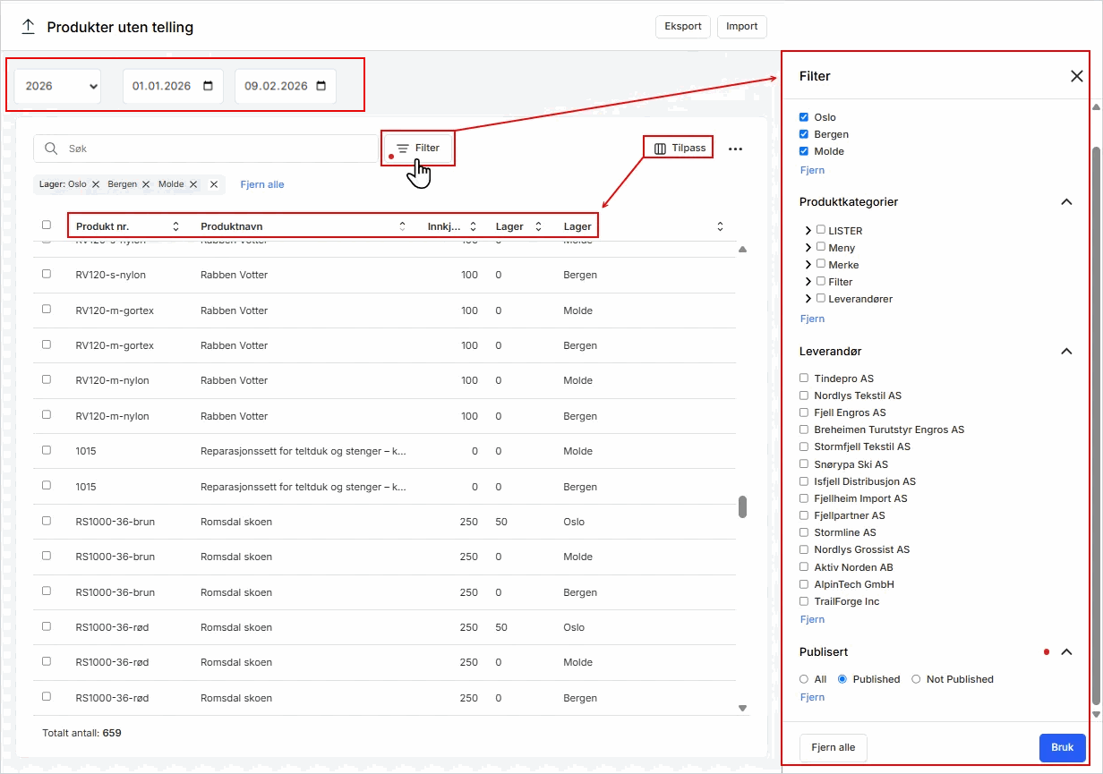Open the three-dots more options menu
The height and width of the screenshot is (774, 1103).
coord(735,149)
